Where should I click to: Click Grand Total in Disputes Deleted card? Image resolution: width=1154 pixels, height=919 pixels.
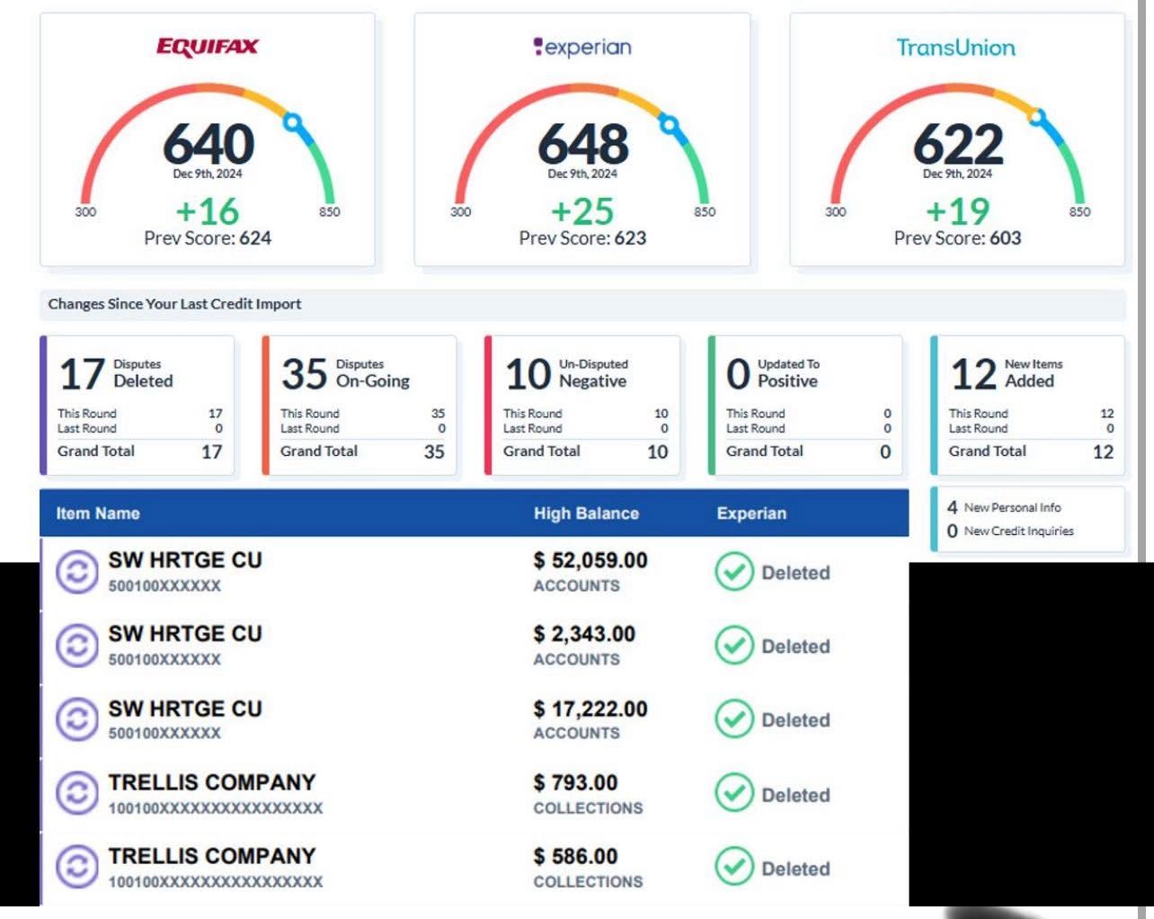click(96, 451)
